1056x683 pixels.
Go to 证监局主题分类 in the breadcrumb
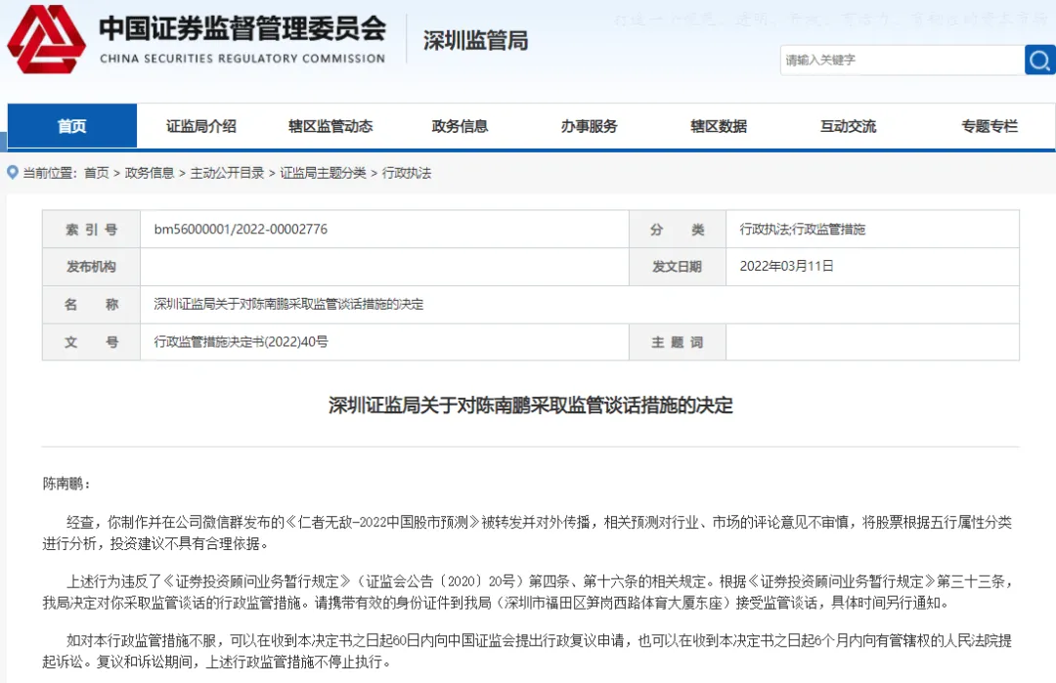pyautogui.click(x=324, y=173)
